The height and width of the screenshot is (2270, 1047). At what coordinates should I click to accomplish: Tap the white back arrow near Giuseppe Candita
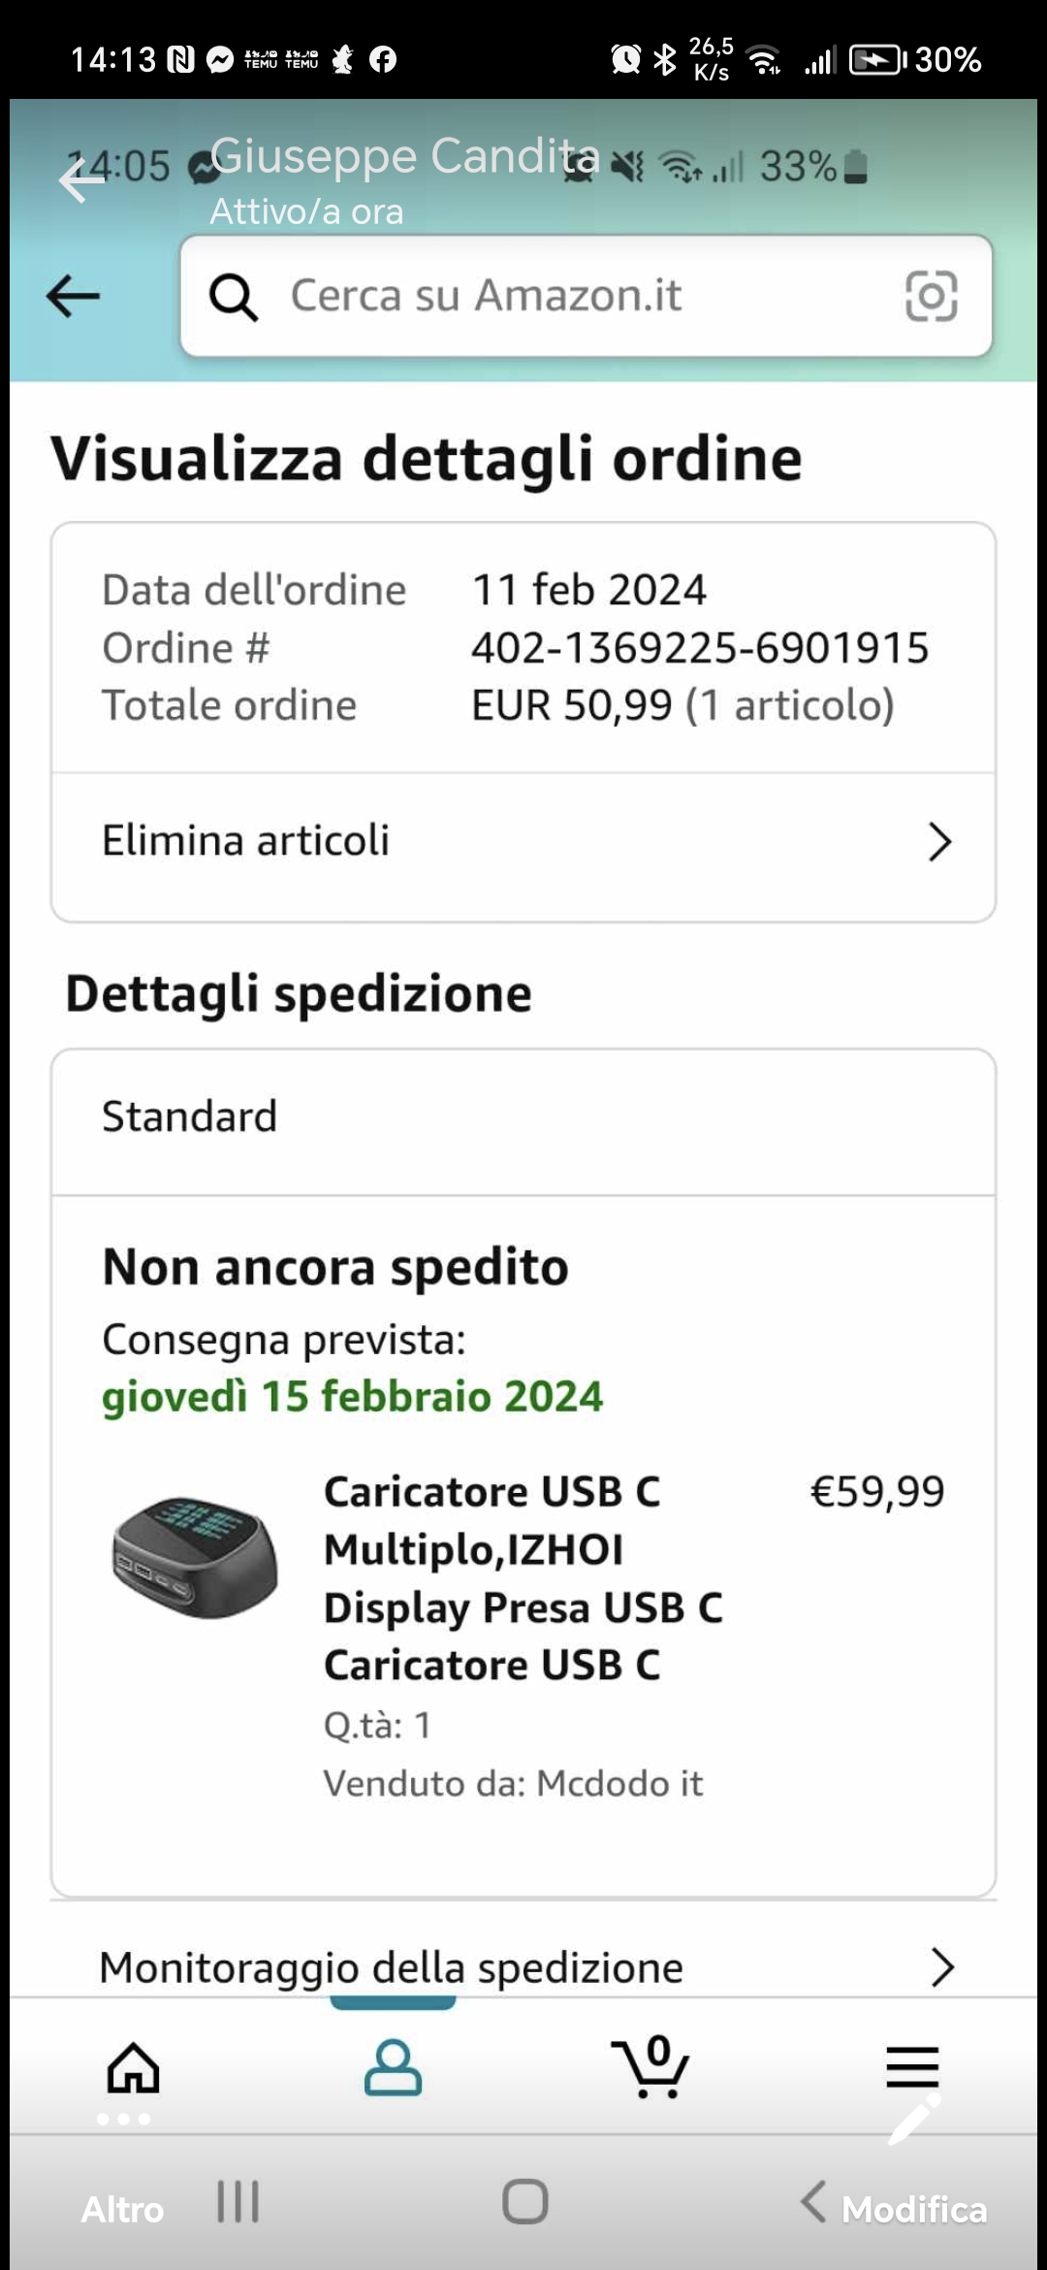click(81, 180)
